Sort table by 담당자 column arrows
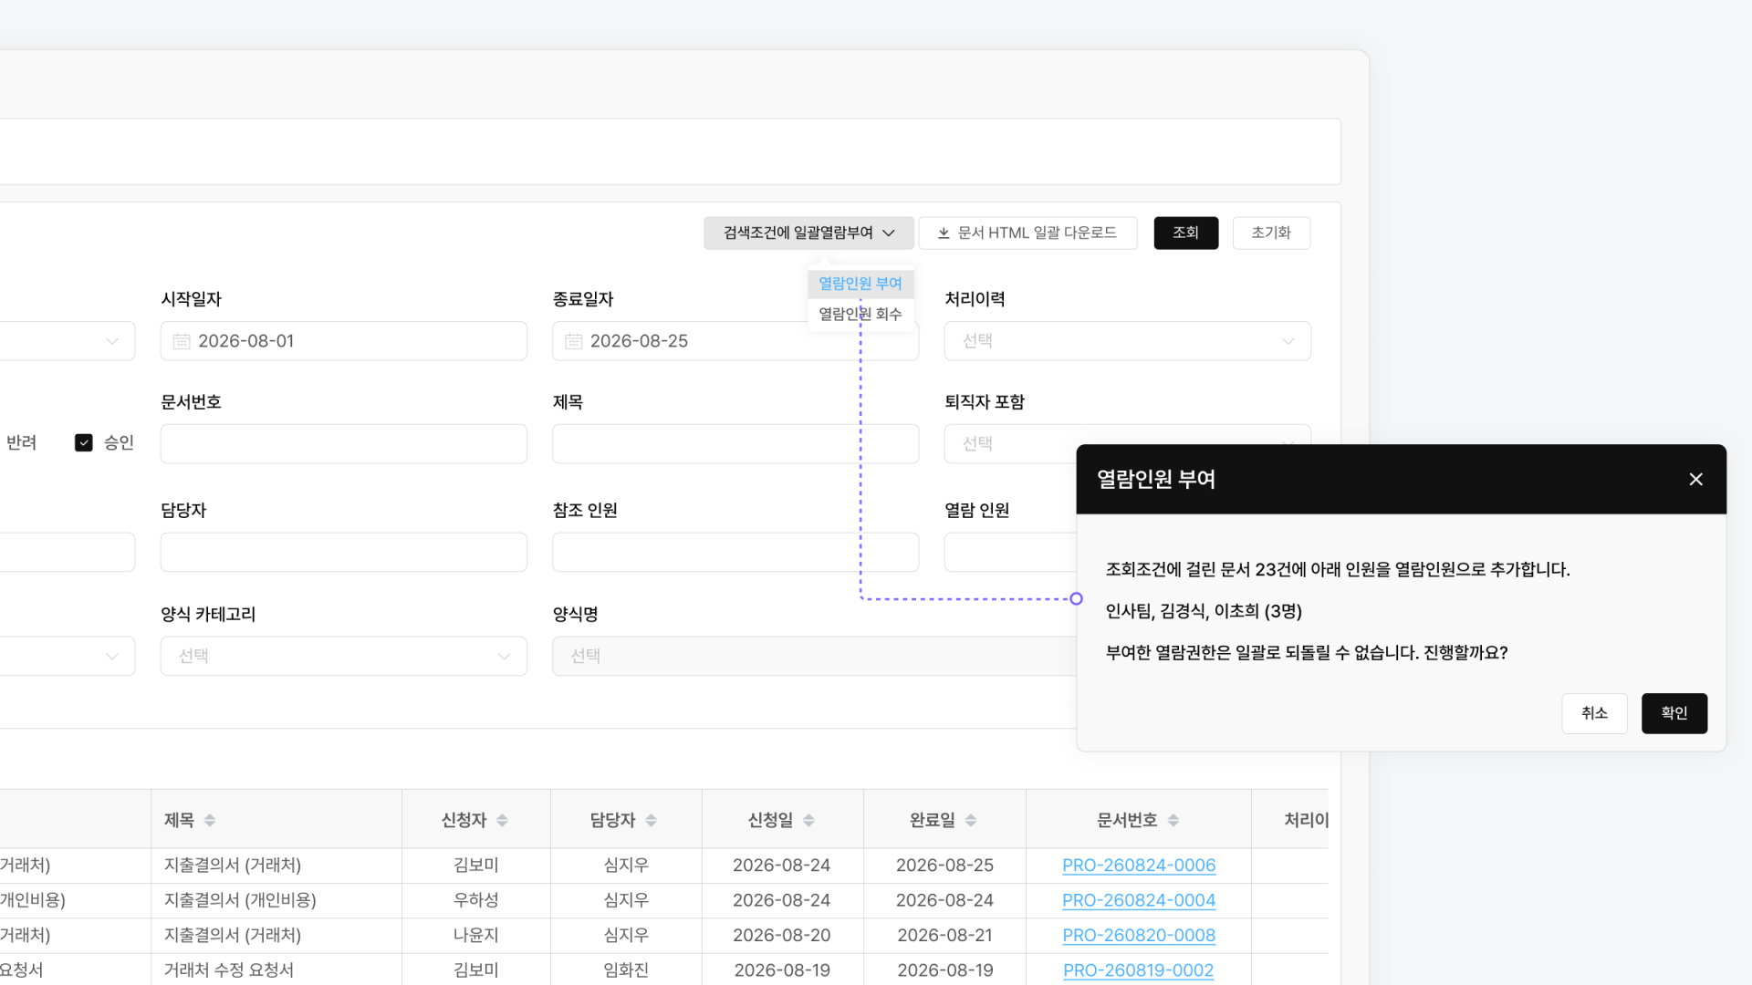Screen dimensions: 1752x985 651,820
